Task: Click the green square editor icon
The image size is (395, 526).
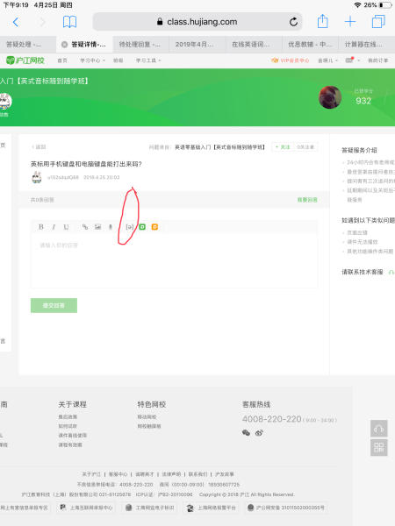Action: tap(142, 227)
